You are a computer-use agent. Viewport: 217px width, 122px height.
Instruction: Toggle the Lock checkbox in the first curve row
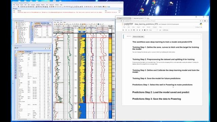pos(44,55)
